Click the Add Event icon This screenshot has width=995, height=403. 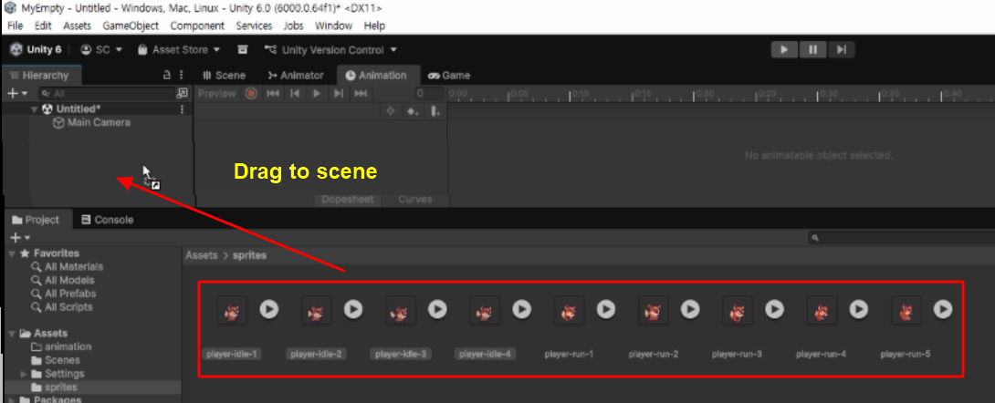(435, 111)
